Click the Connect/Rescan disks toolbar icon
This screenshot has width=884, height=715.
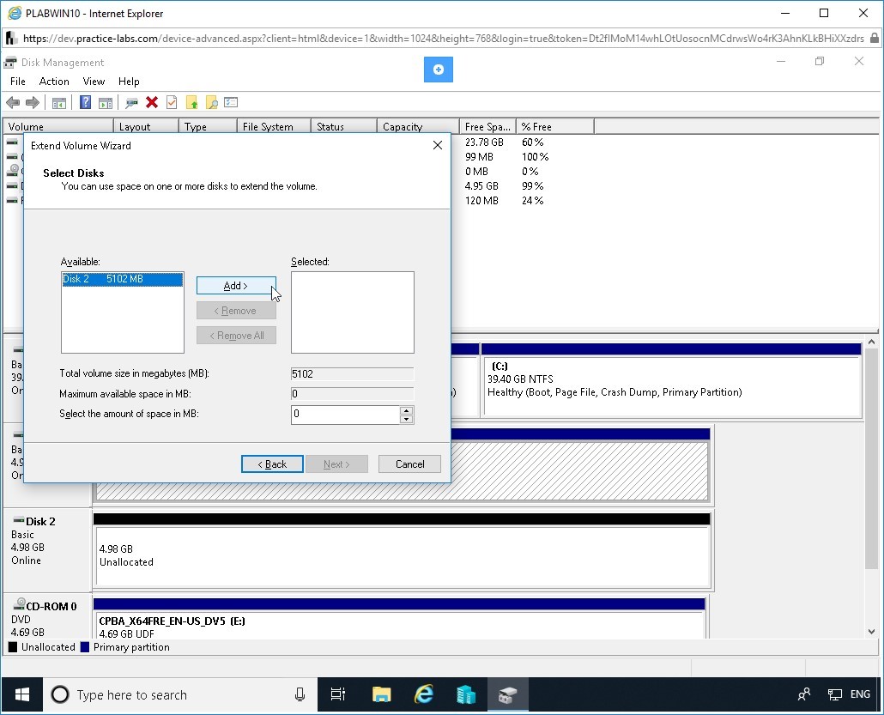tap(132, 103)
